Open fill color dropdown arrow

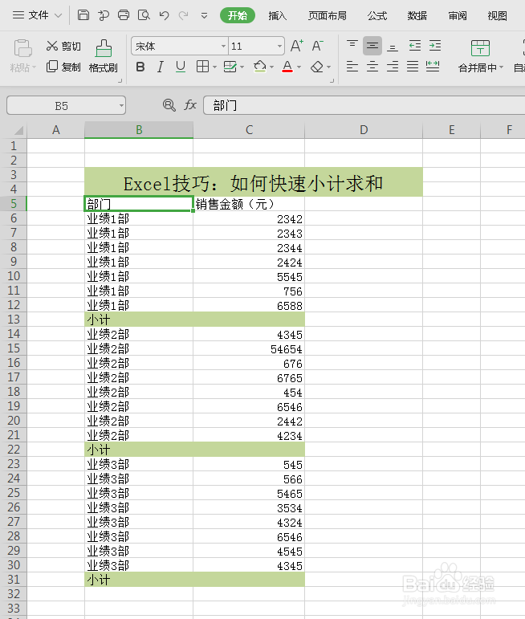coord(271,67)
